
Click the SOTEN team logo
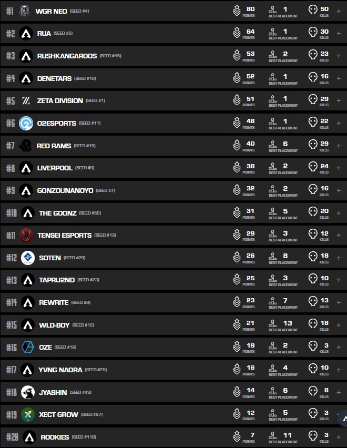(28, 258)
